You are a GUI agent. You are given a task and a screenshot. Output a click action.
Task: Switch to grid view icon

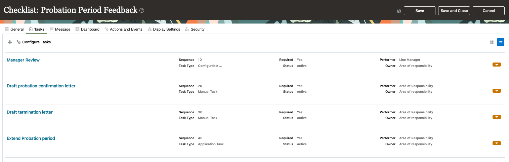tap(492, 42)
